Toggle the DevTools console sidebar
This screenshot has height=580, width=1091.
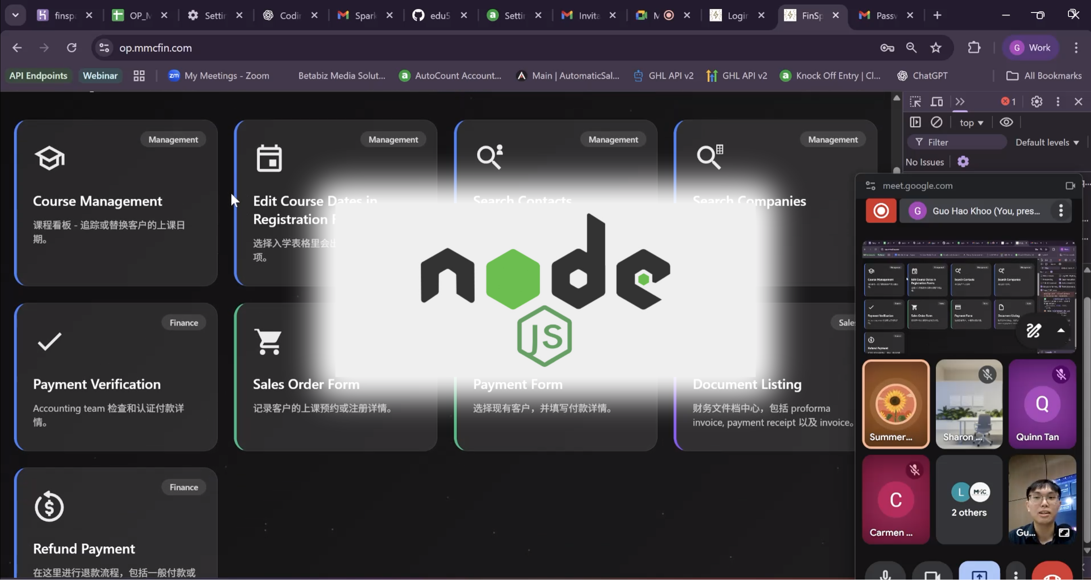click(x=915, y=123)
